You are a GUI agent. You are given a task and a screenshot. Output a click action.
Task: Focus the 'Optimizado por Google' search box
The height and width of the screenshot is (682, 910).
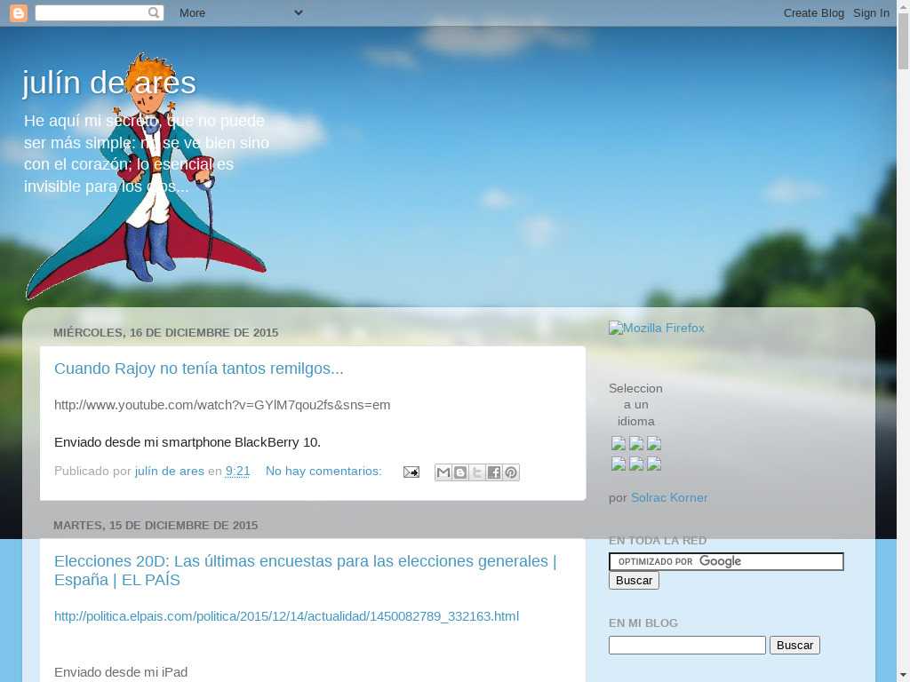tap(726, 561)
